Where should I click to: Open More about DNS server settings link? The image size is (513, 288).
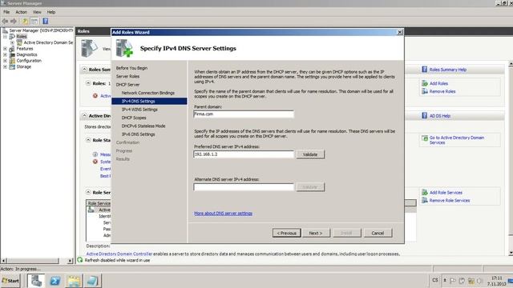[223, 214]
